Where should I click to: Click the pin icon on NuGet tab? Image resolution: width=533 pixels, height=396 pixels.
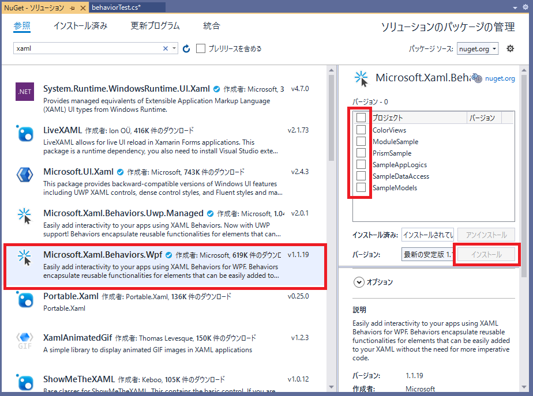pyautogui.click(x=73, y=8)
